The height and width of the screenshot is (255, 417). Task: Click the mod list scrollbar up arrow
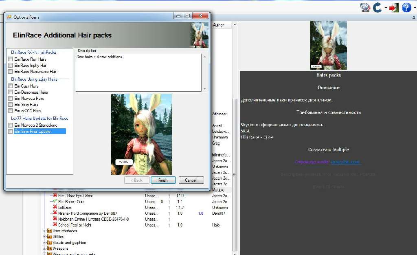pyautogui.click(x=235, y=24)
